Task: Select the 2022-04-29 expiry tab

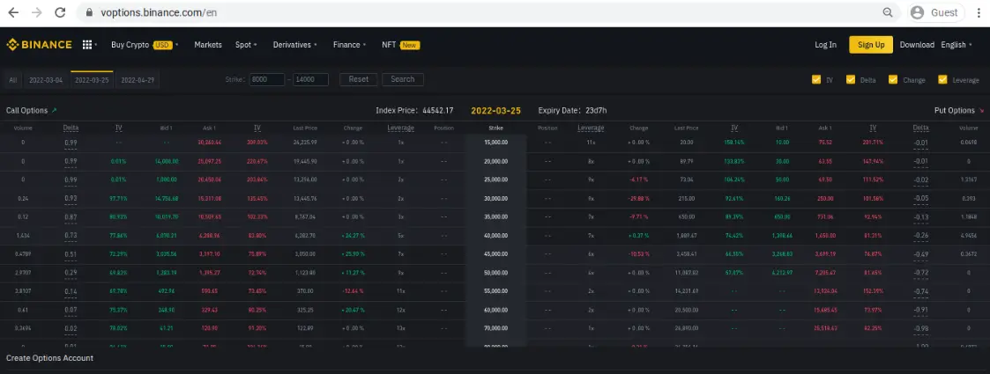Action: pos(138,80)
